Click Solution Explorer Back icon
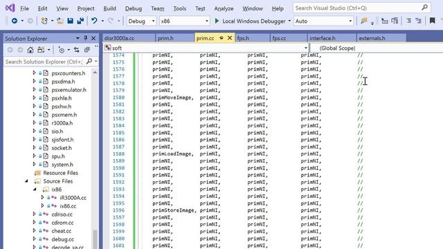This screenshot has height=249, width=443. click(10, 50)
